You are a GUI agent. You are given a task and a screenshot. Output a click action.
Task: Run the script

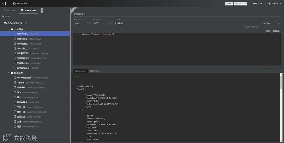268,31
